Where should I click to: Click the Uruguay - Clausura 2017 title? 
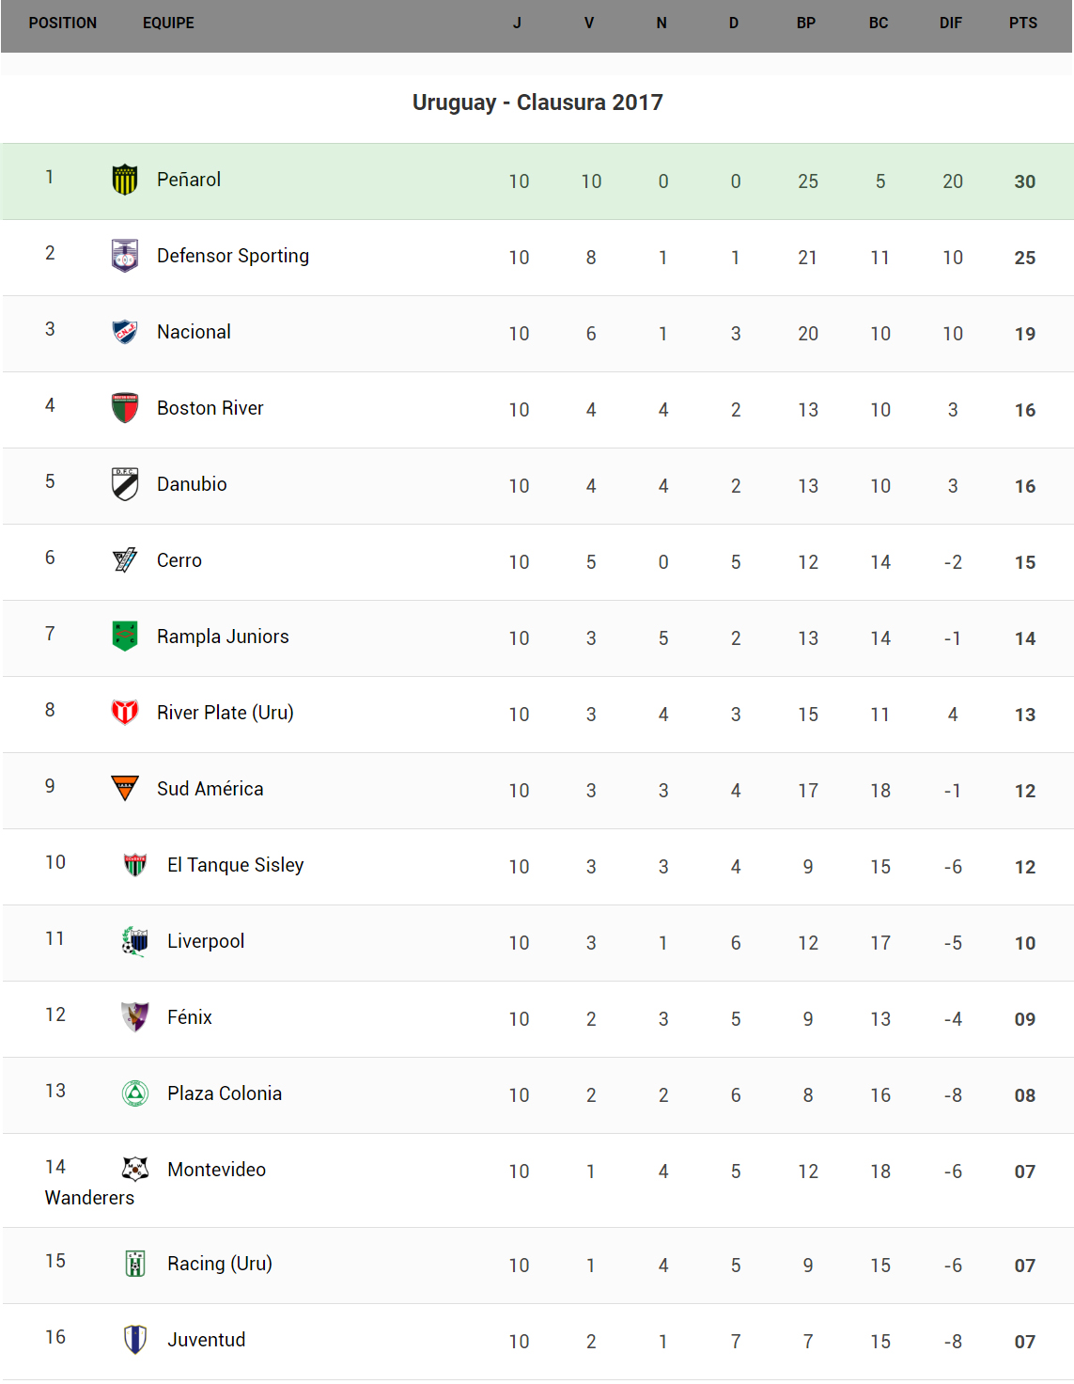coord(537,102)
